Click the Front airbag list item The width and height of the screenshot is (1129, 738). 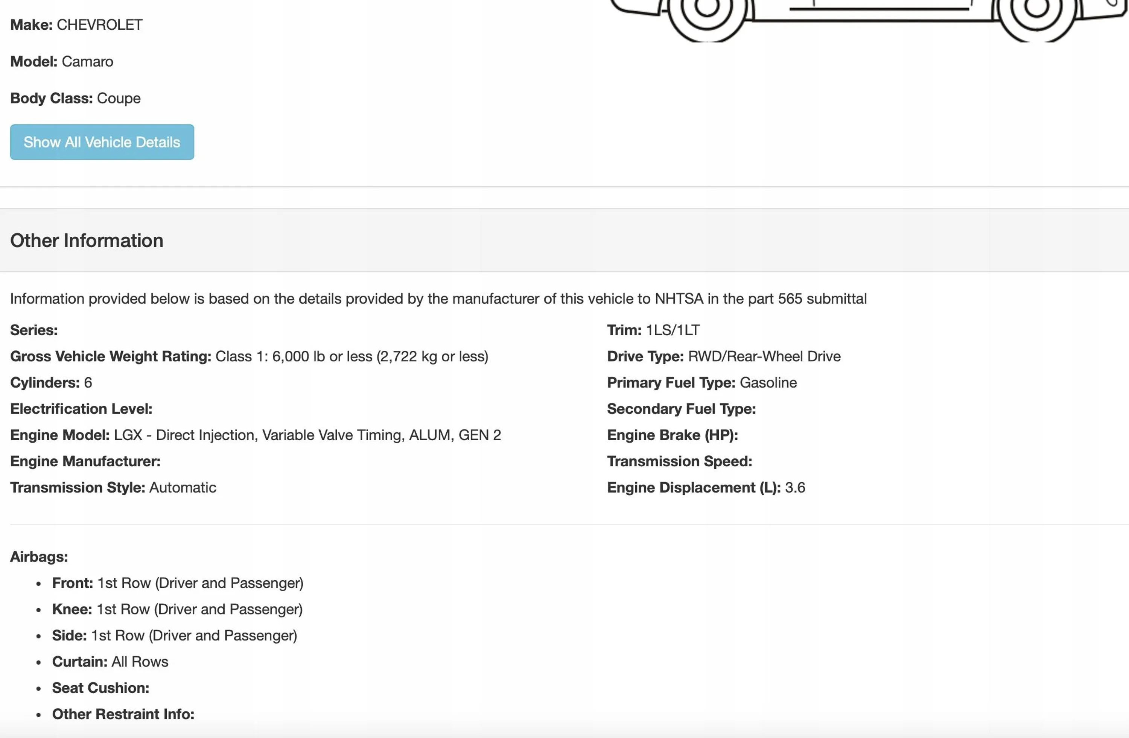(x=177, y=583)
